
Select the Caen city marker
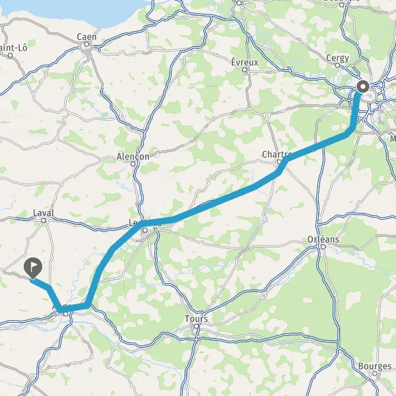(x=86, y=44)
